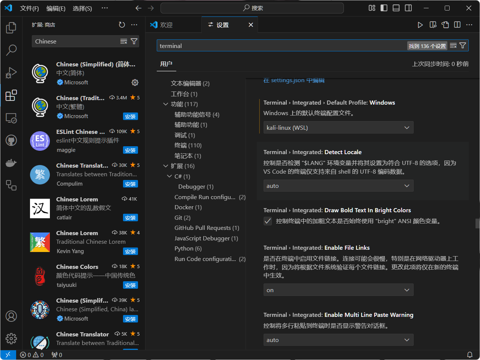Open the Enable File Links dropdown
480x360 pixels.
[338, 290]
